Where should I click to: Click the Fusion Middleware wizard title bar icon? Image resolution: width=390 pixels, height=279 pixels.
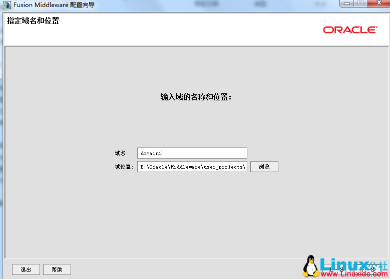click(x=7, y=5)
